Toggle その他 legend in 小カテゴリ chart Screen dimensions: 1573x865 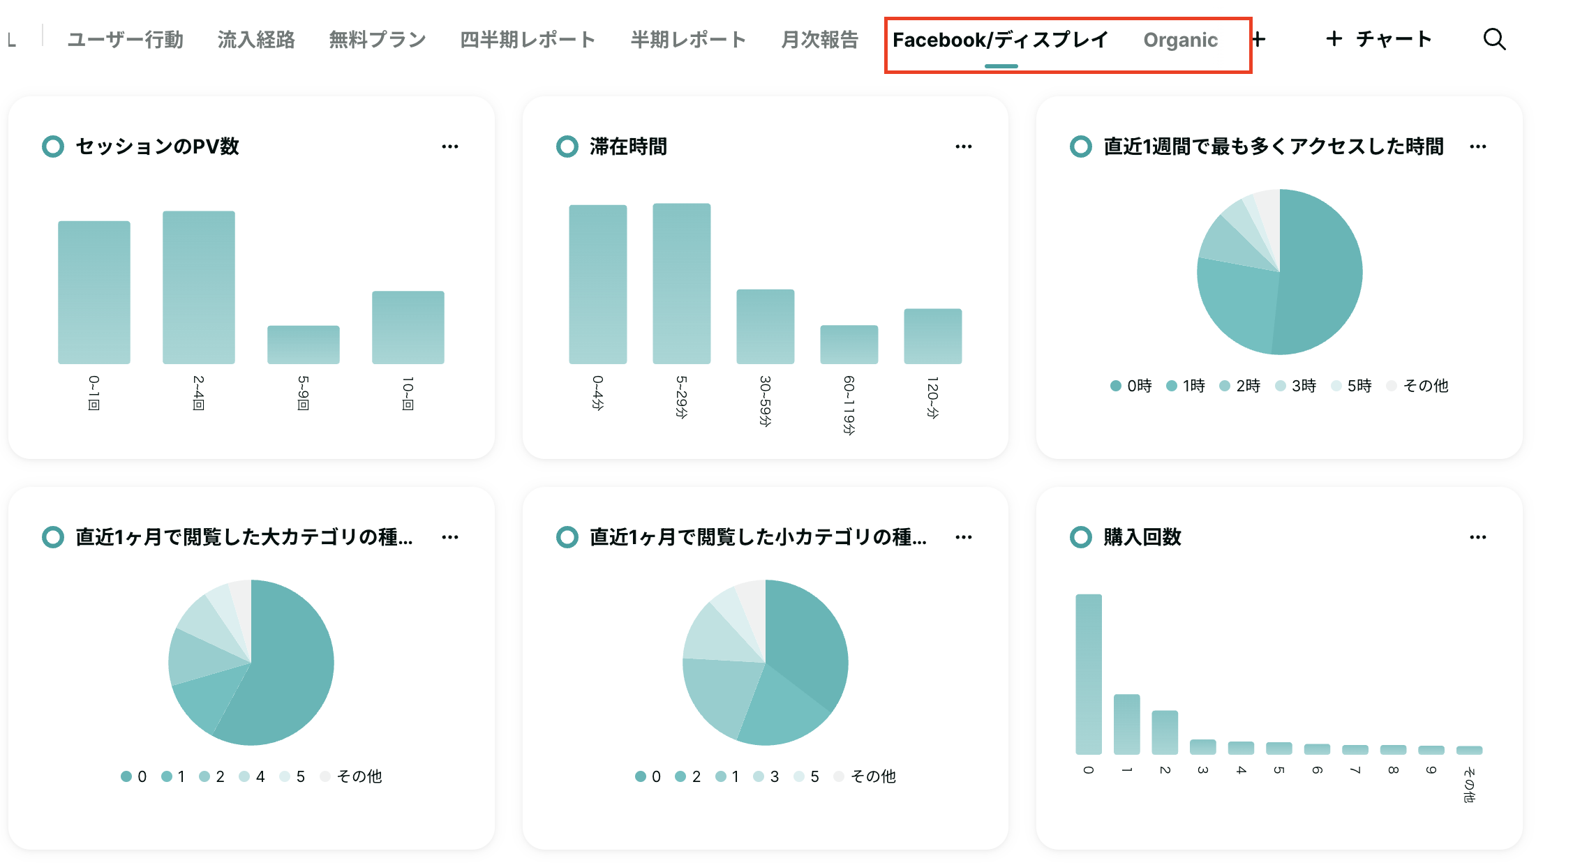coord(865,776)
